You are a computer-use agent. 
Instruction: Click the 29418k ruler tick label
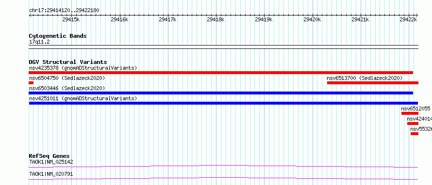coord(216,19)
